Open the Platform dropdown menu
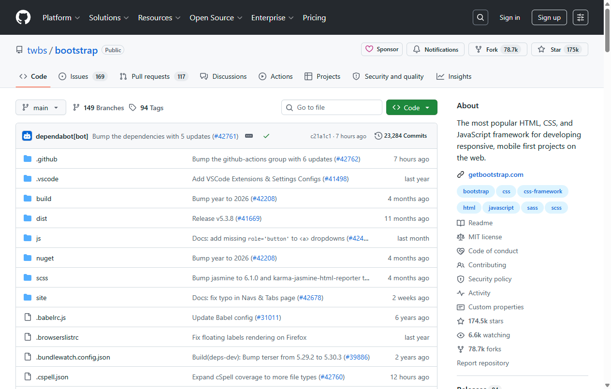 coord(60,17)
